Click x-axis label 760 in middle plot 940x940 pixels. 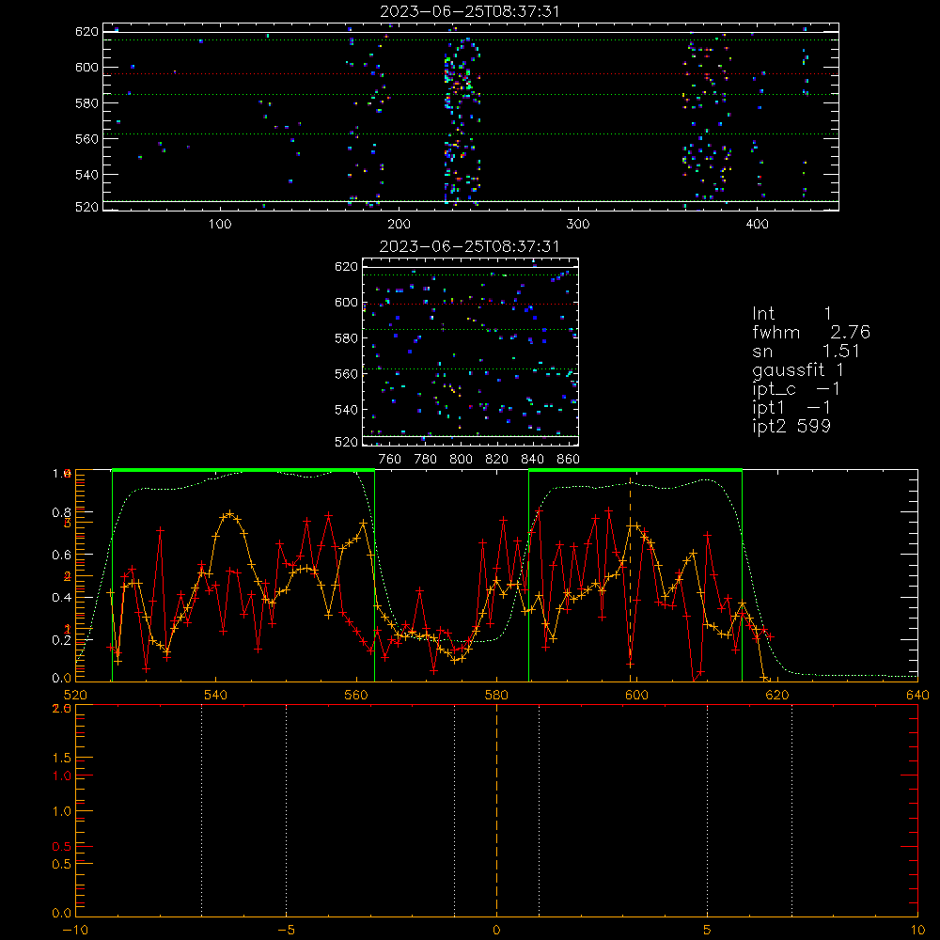click(390, 460)
